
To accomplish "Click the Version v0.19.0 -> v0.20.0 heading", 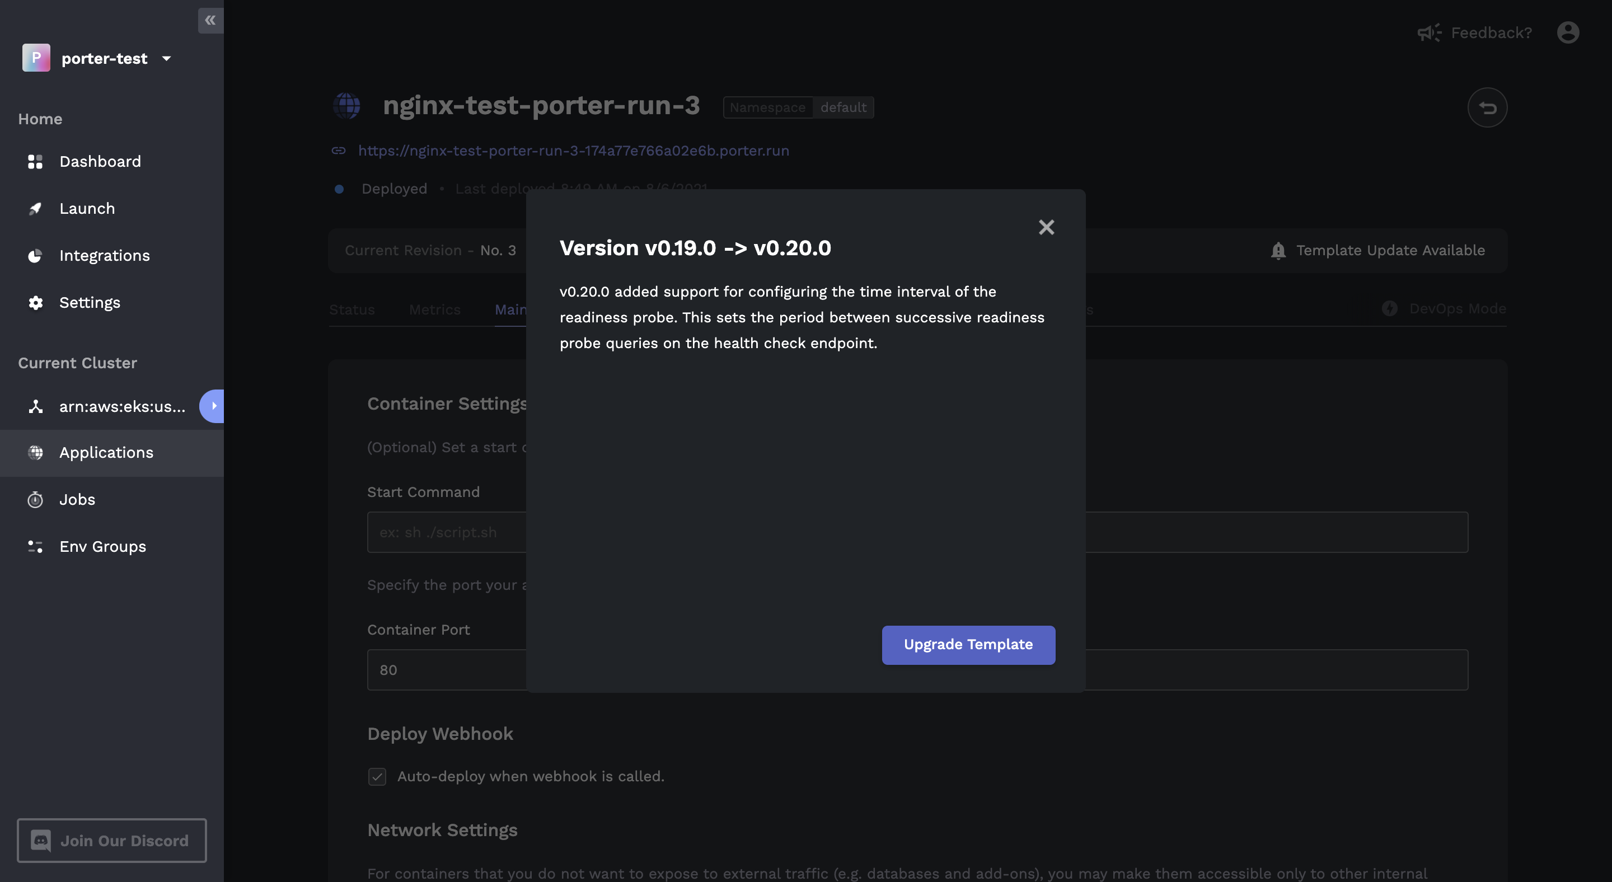I will (x=695, y=248).
